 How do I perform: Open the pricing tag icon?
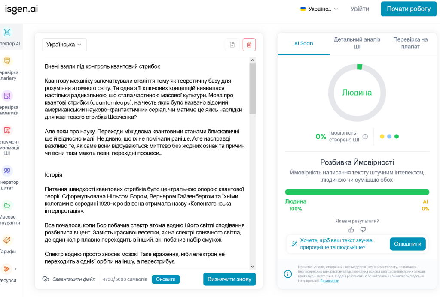(7, 240)
